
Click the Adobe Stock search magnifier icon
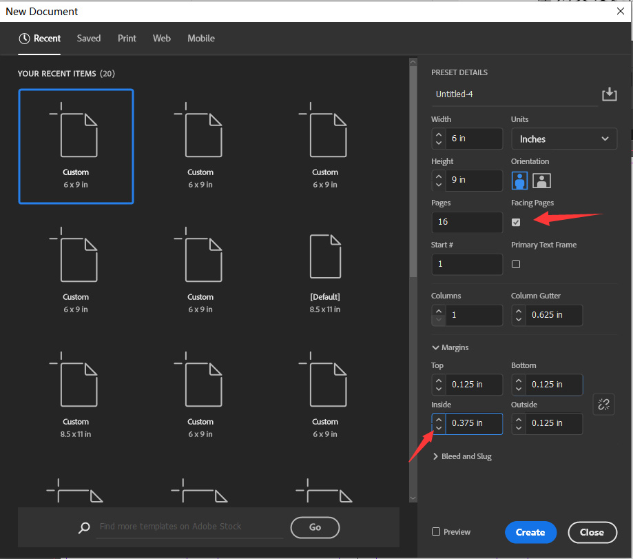coord(84,527)
